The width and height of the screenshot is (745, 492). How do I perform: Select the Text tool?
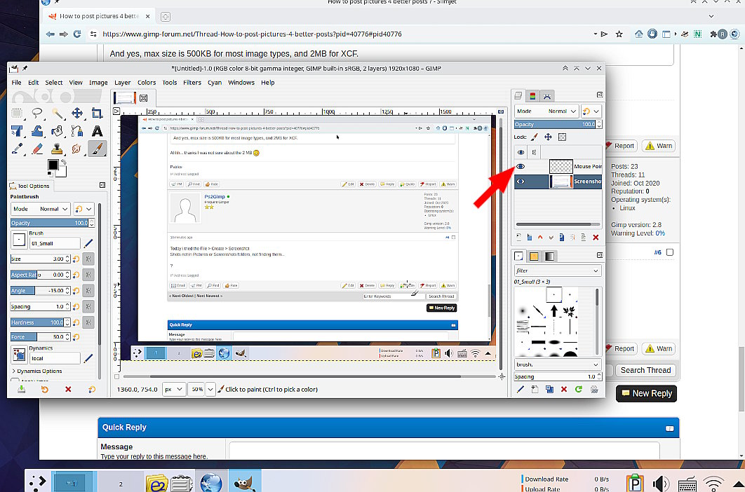97,131
